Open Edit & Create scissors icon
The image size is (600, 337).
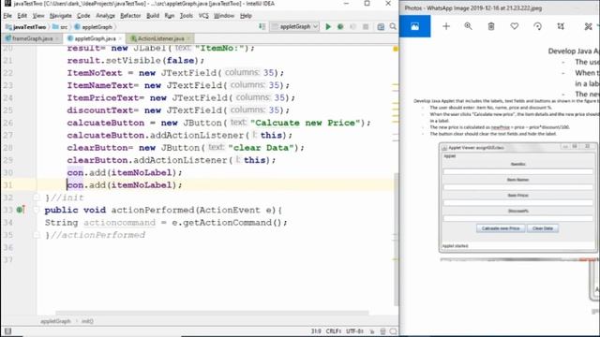coord(588,26)
